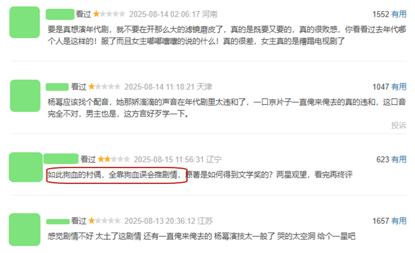Open the username of the 江苏 reviewer
Screen dimensions: 415x253
[58, 221]
